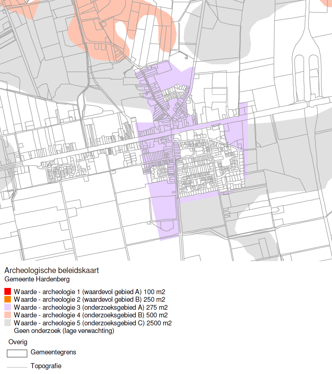332x374 pixels.
Task: Select subtitle 'Gemeente Hardenberg'
Action: point(37,279)
